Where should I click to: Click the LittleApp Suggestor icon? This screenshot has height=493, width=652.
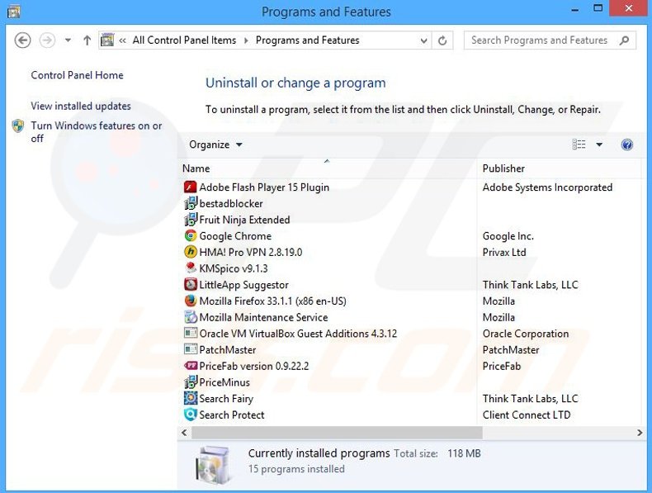(x=190, y=285)
